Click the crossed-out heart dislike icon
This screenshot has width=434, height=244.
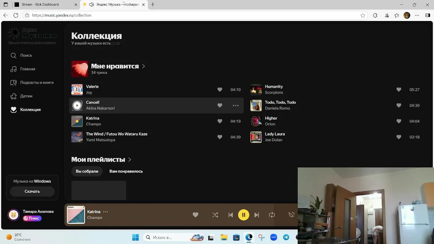[291, 215]
